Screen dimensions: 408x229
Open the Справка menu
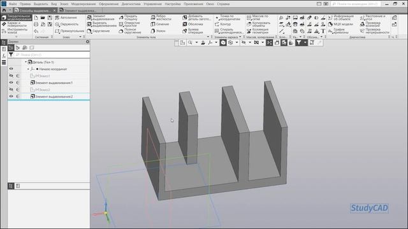[223, 4]
